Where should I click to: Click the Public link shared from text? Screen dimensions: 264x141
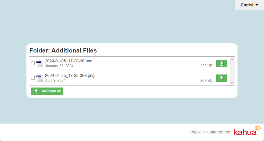211,132
